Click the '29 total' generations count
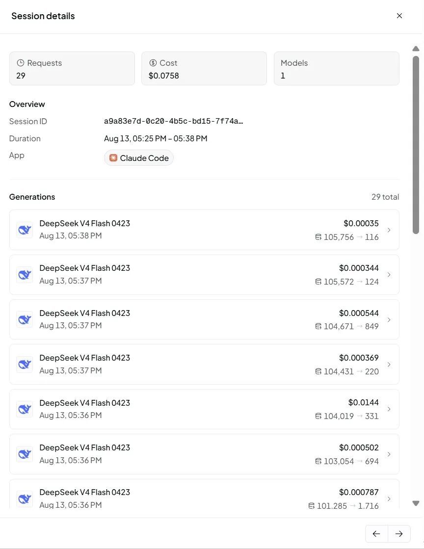Screen dimensions: 424x549 (x=385, y=197)
